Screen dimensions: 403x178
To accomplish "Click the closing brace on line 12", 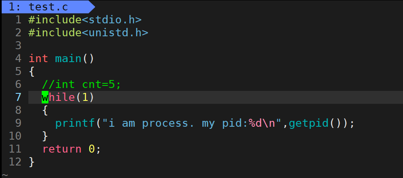I will [32, 162].
